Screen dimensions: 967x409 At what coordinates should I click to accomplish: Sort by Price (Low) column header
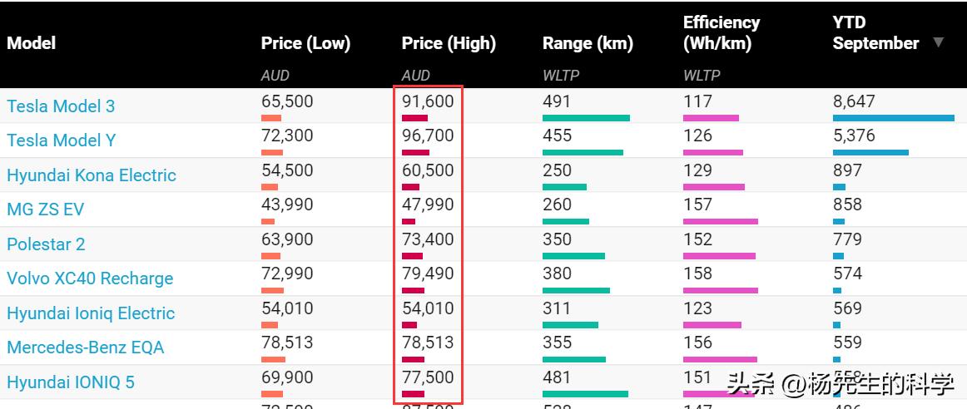click(305, 43)
